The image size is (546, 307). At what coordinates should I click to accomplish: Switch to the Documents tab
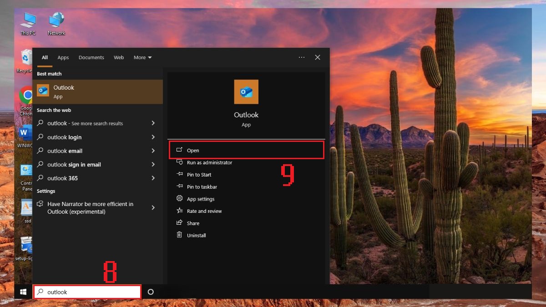point(91,57)
